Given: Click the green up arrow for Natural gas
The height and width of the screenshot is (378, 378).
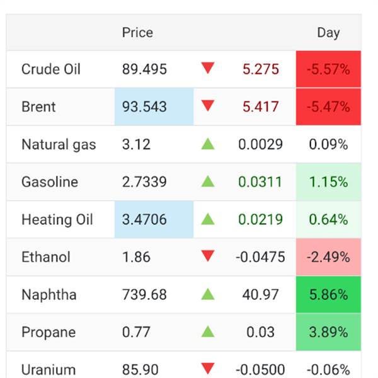Looking at the screenshot, I should tap(208, 144).
